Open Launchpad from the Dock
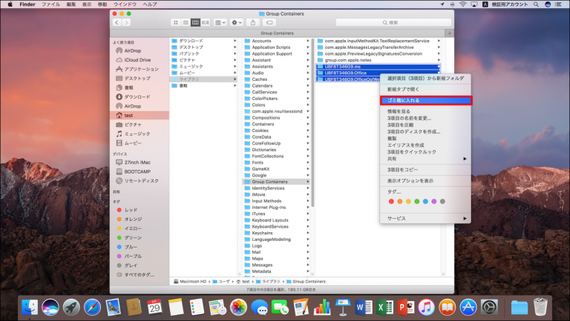570x321 pixels. 71,307
